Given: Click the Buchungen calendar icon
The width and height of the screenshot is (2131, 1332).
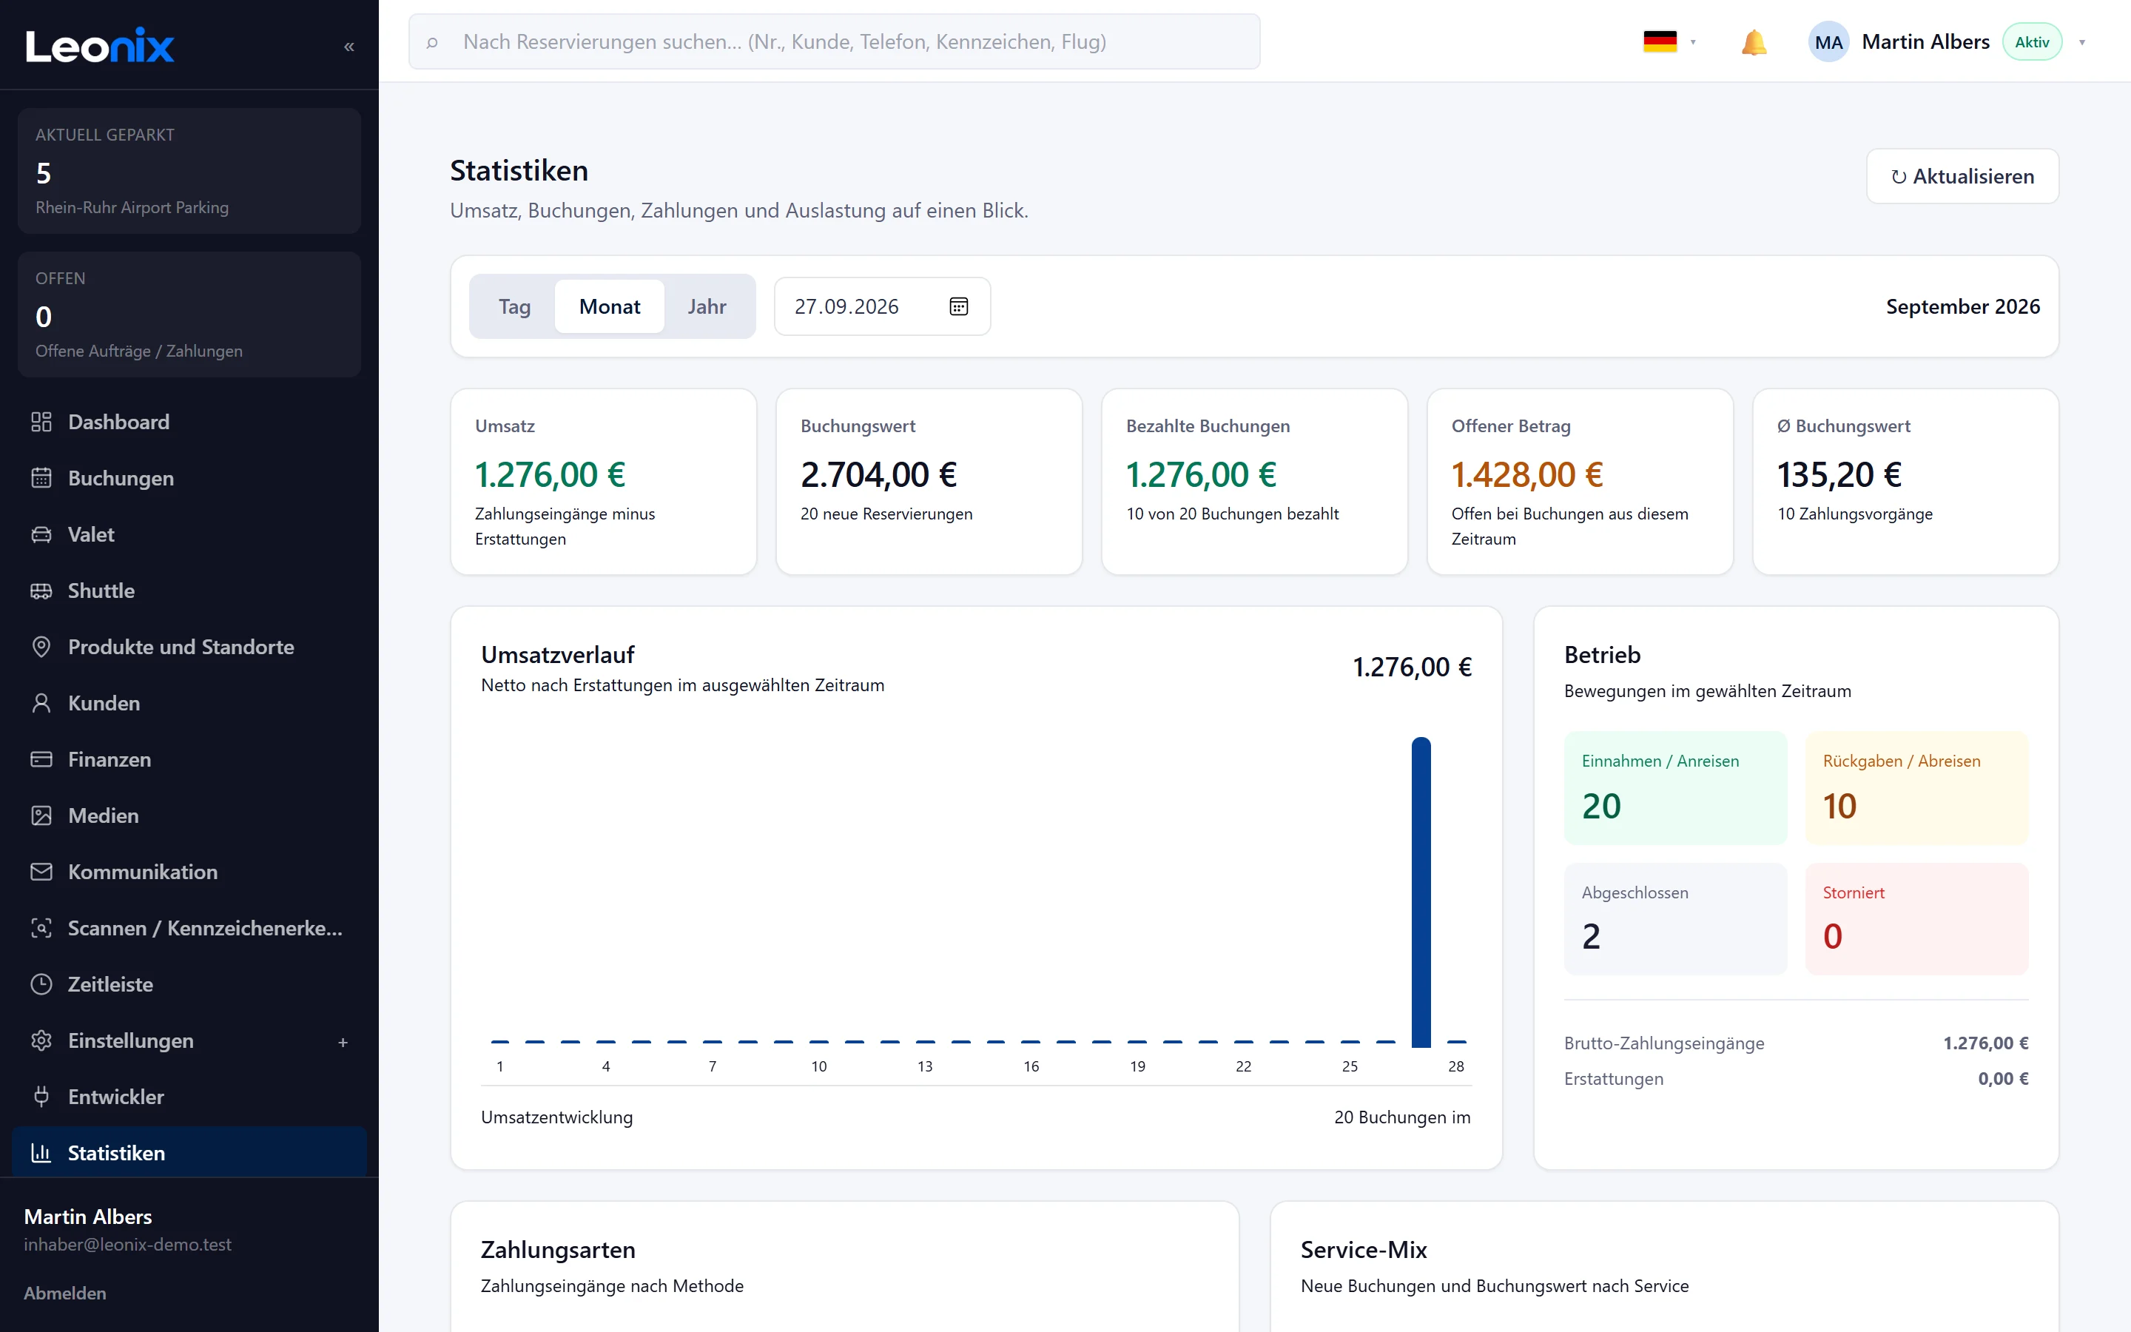Looking at the screenshot, I should click(x=41, y=478).
